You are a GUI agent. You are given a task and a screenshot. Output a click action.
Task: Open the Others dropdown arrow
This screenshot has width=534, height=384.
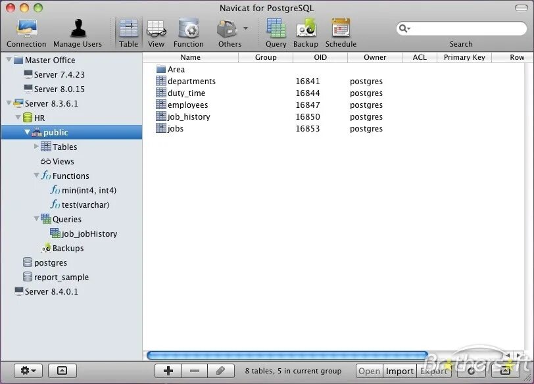[x=245, y=28]
